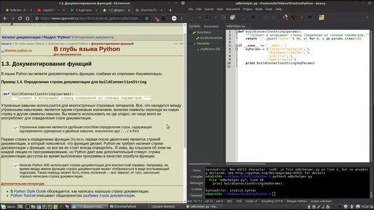Fold the def block on line 1
The width and height of the screenshot is (374, 210).
pos(236,32)
